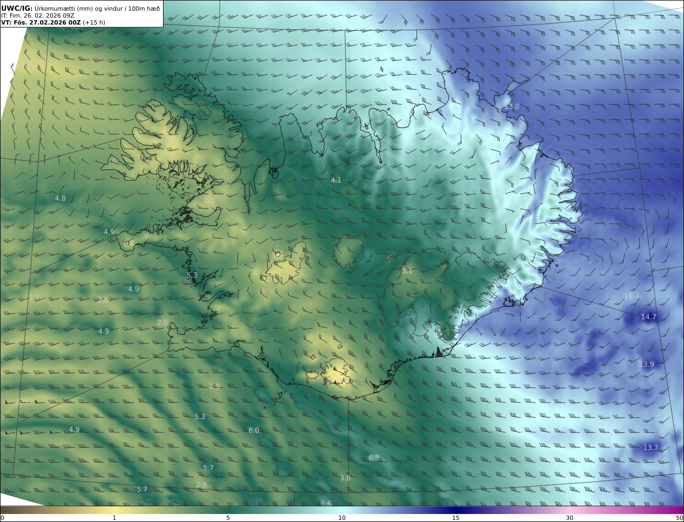Click the colorbar tick label 0
Image resolution: width=684 pixels, height=522 pixels.
[2, 518]
